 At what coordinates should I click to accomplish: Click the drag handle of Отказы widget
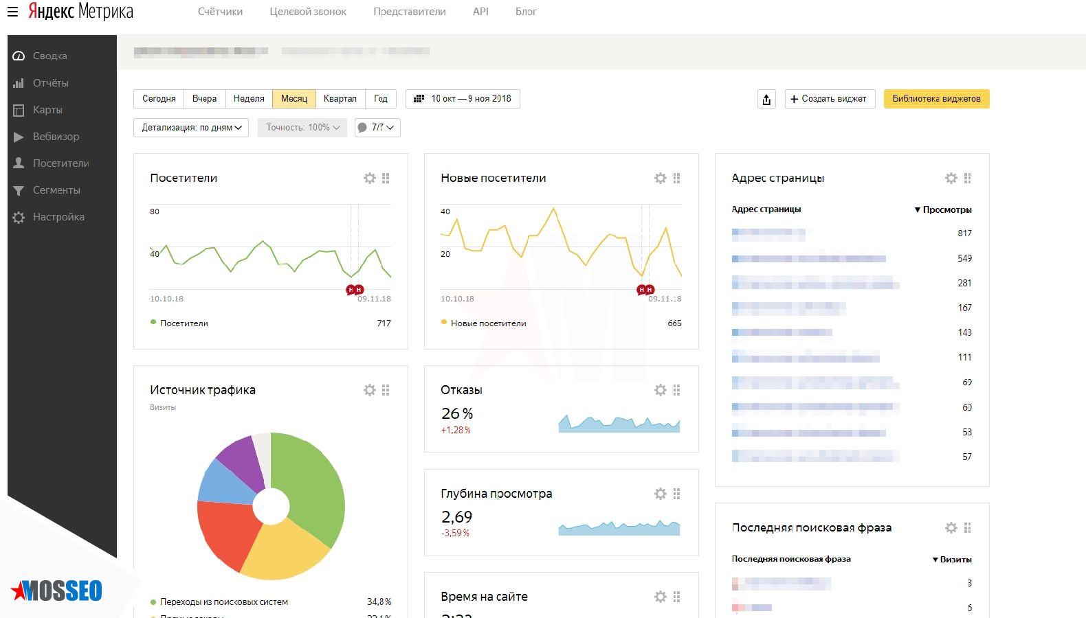676,390
